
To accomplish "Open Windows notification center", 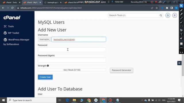I will (x=179, y=100).
